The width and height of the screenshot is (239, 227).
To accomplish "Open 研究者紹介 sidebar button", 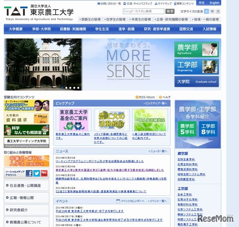I will [x=27, y=210].
